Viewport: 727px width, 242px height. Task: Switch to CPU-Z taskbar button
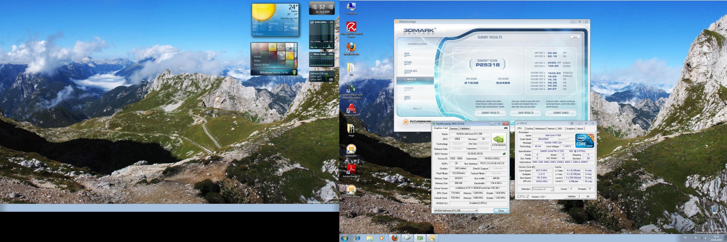click(x=407, y=238)
